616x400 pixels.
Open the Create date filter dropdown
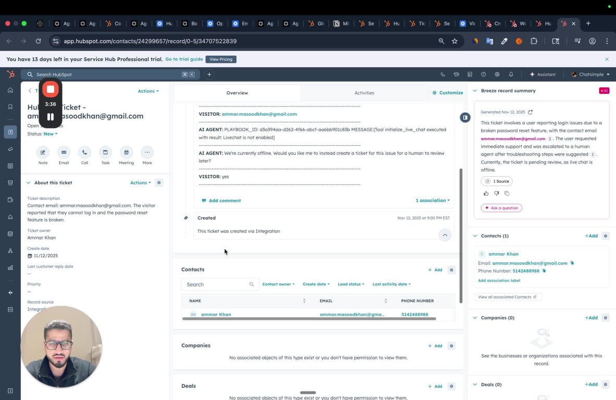(x=316, y=284)
